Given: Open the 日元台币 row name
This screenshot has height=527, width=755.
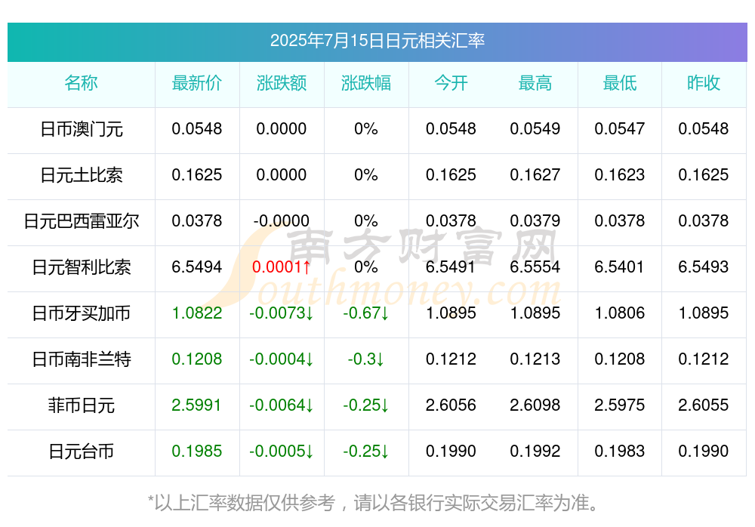Looking at the screenshot, I should [82, 451].
